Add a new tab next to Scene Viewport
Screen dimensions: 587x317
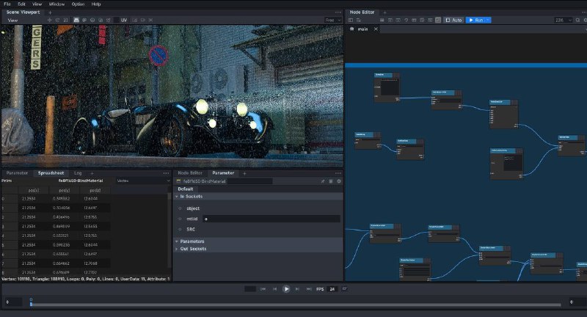(x=50, y=12)
